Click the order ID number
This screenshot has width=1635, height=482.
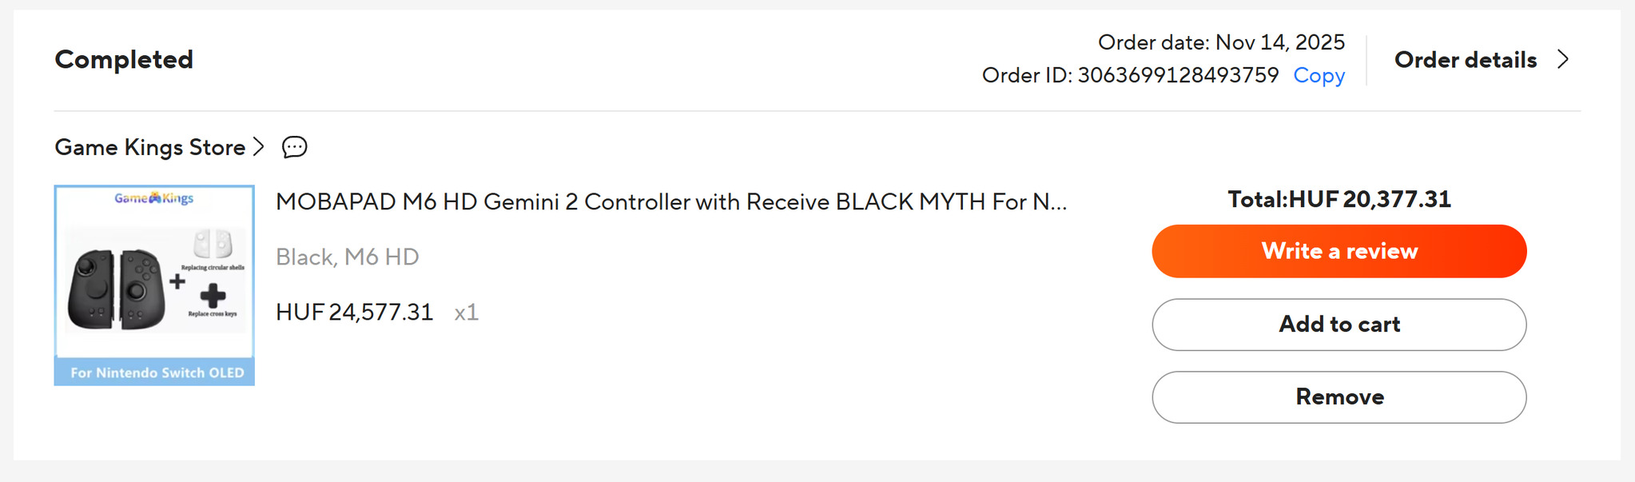click(1177, 75)
